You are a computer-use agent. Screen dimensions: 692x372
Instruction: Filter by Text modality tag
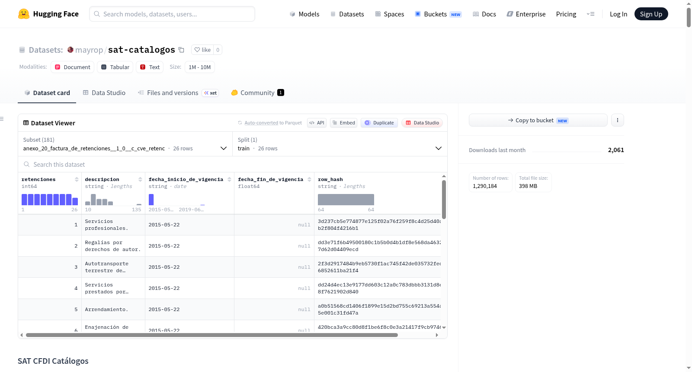pyautogui.click(x=150, y=67)
